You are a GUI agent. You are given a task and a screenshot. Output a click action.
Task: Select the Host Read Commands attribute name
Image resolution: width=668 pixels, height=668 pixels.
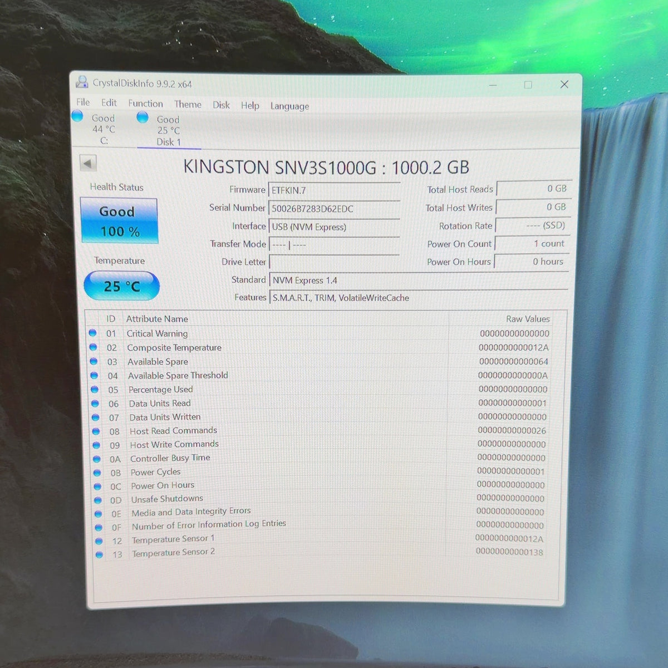tap(174, 431)
